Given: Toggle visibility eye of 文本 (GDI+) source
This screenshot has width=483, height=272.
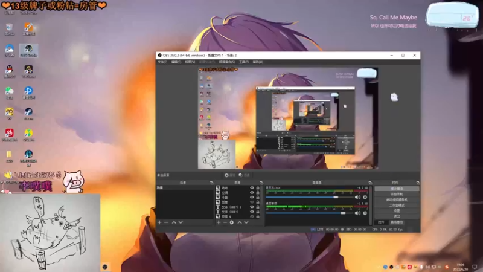Looking at the screenshot, I should pyautogui.click(x=252, y=212).
